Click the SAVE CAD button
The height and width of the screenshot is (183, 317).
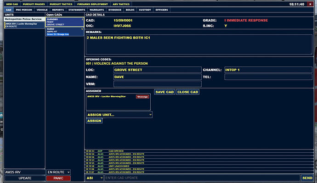tap(164, 92)
